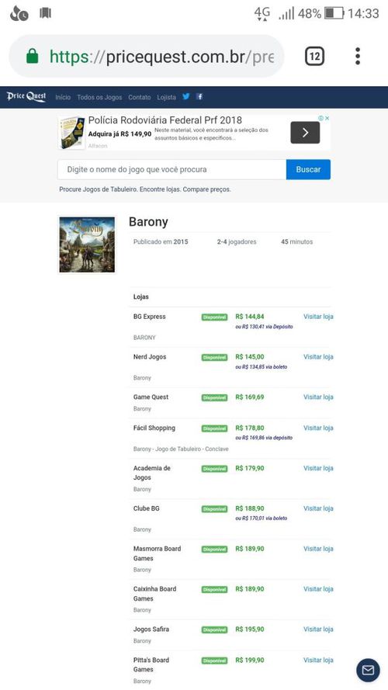Screen dimensions: 388x690
Task: Open the AdChoices info icon on ad
Action: pyautogui.click(x=321, y=119)
